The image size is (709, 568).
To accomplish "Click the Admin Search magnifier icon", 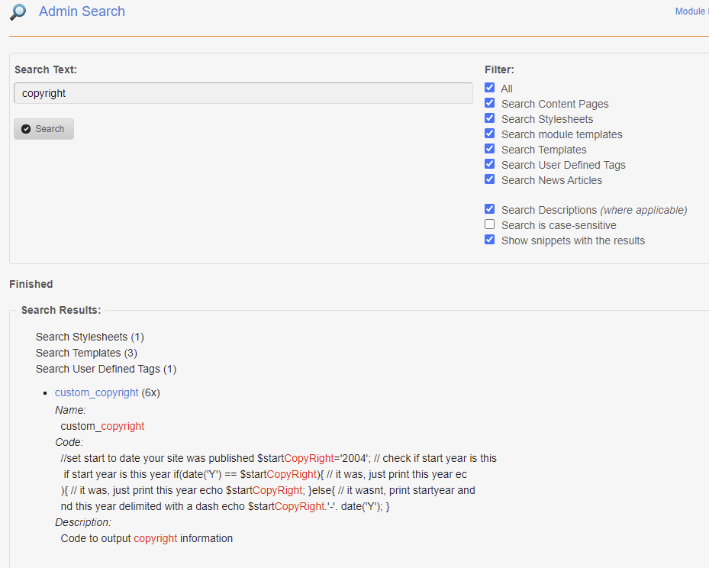I will [18, 11].
